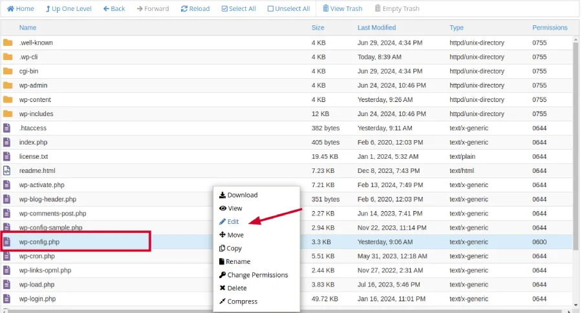
Task: Click Up One Level button
Action: click(x=69, y=8)
